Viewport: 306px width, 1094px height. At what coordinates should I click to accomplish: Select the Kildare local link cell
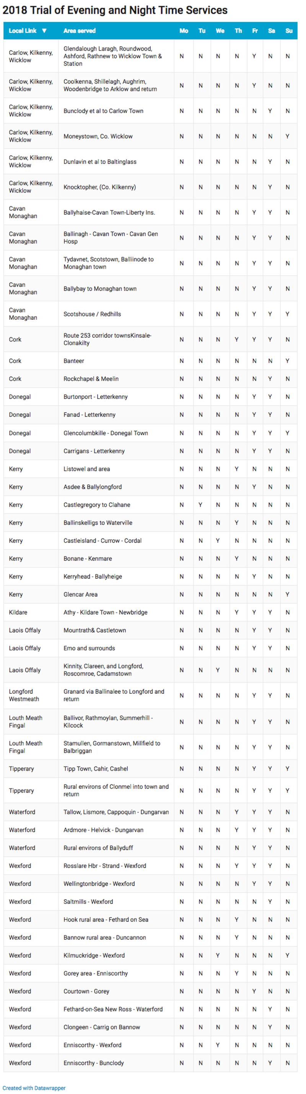click(18, 612)
